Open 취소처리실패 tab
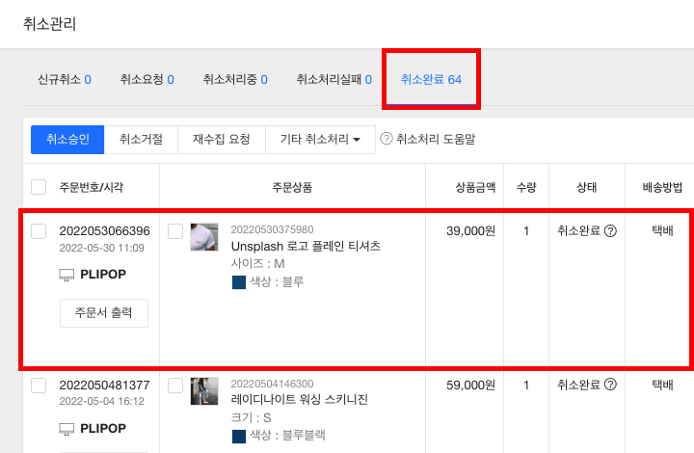This screenshot has width=694, height=453. pos(334,80)
